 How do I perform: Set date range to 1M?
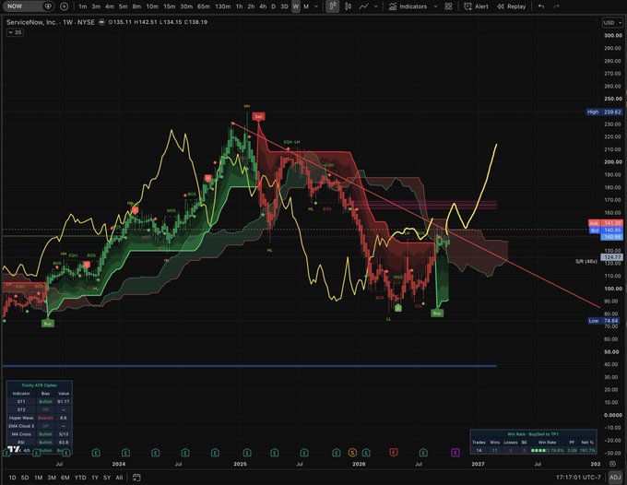click(x=38, y=478)
